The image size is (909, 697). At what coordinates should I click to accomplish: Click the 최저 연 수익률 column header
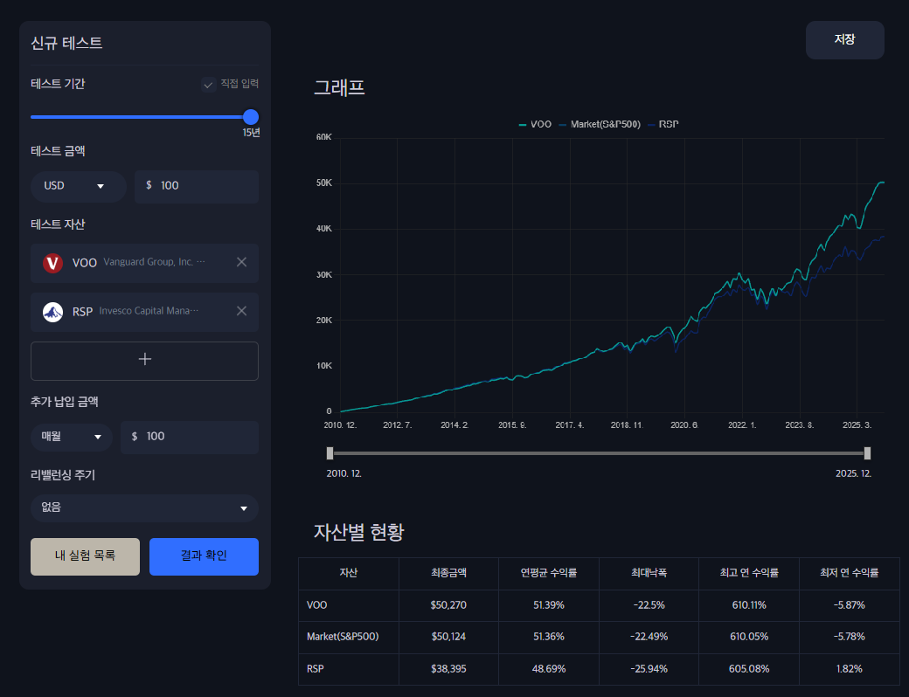tap(850, 573)
